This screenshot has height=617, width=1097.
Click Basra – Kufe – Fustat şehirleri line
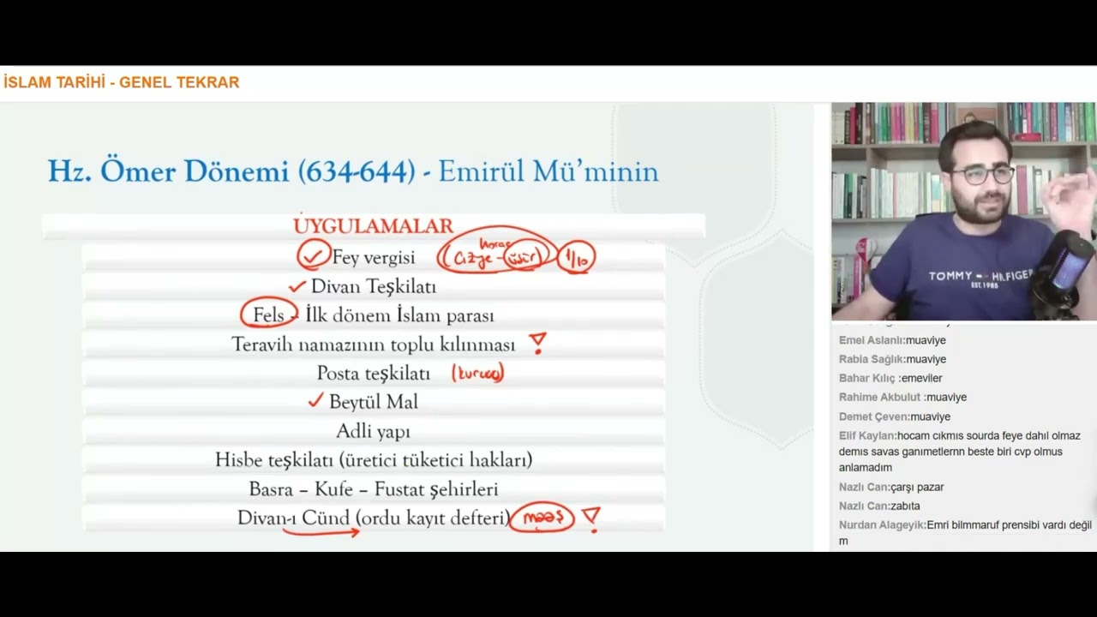click(374, 489)
